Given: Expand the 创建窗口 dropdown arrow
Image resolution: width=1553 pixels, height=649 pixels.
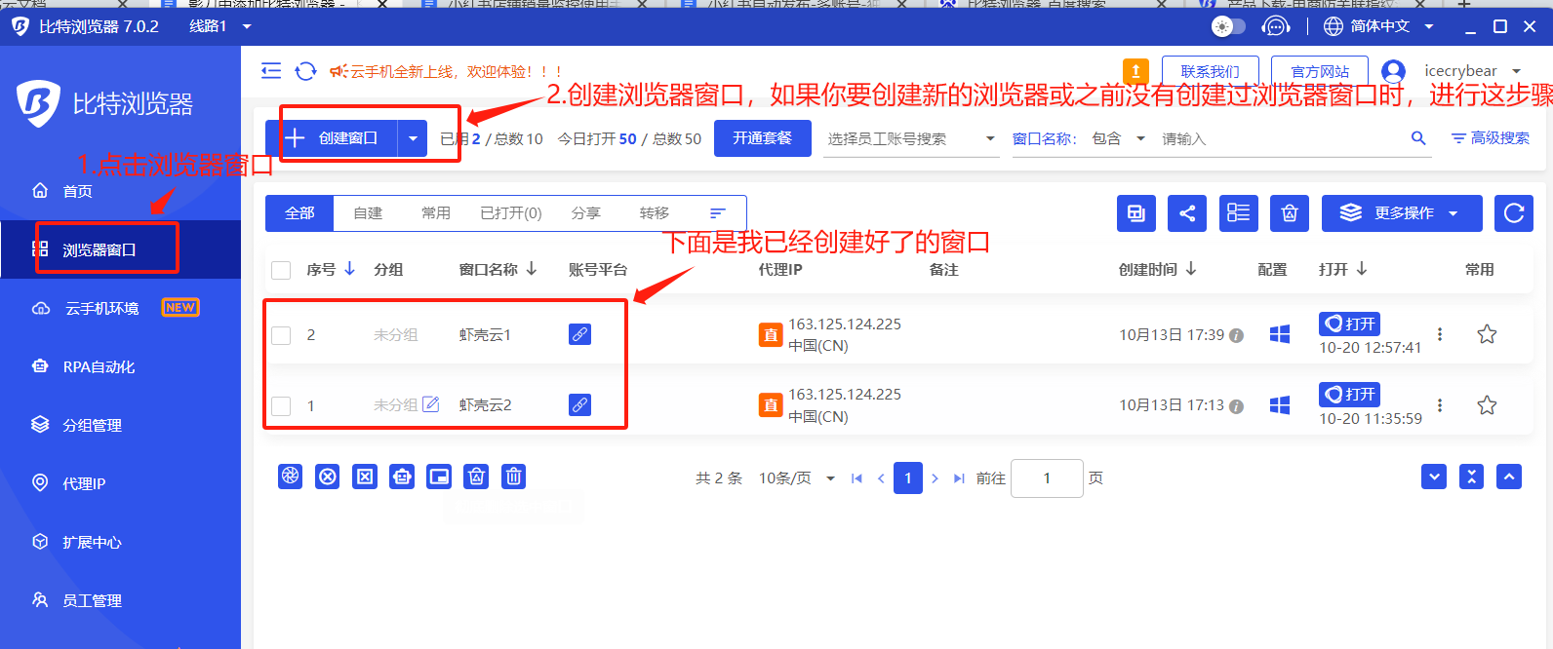Looking at the screenshot, I should 413,138.
